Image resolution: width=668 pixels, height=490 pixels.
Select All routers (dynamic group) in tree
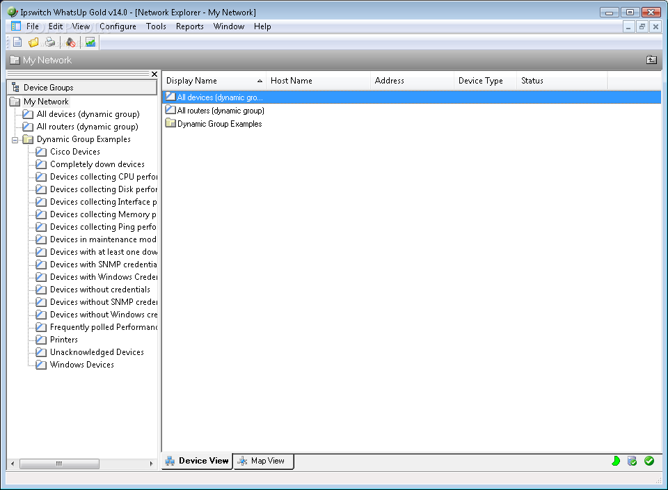tap(88, 127)
